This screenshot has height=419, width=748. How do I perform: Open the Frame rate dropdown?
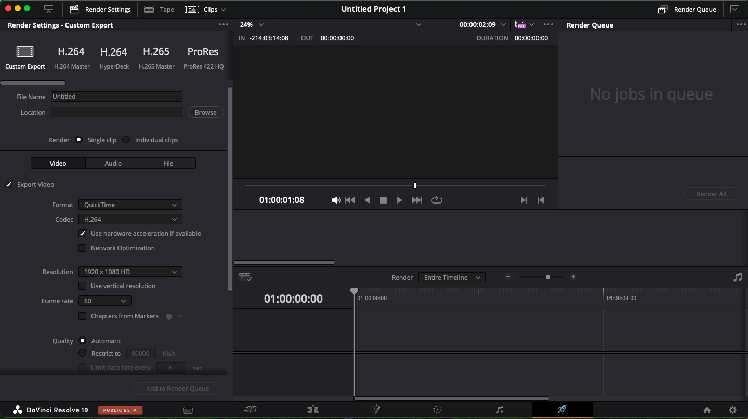click(x=105, y=301)
